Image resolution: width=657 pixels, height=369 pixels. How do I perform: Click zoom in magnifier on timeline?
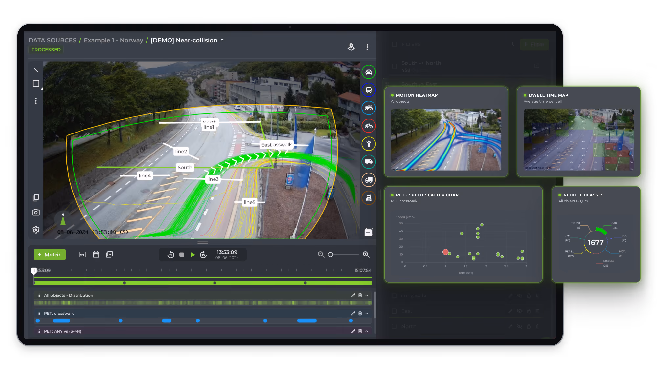[x=366, y=255]
